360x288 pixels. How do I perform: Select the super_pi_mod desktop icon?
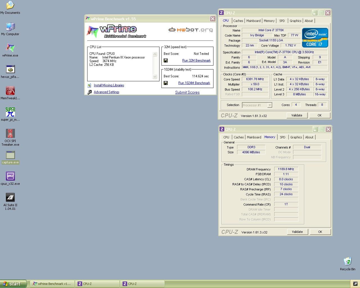10,114
